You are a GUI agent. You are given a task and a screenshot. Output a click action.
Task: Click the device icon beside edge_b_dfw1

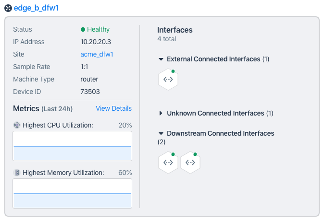8,8
